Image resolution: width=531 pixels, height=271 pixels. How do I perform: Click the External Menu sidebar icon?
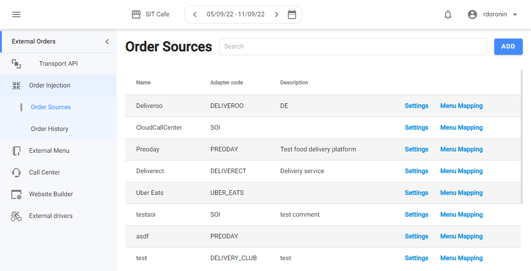[x=16, y=151]
